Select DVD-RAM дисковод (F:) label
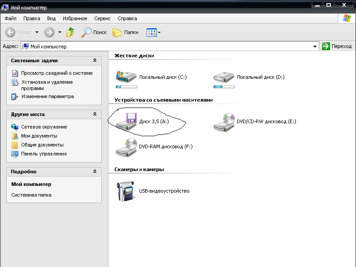This screenshot has height=267, width=356. coord(166,147)
